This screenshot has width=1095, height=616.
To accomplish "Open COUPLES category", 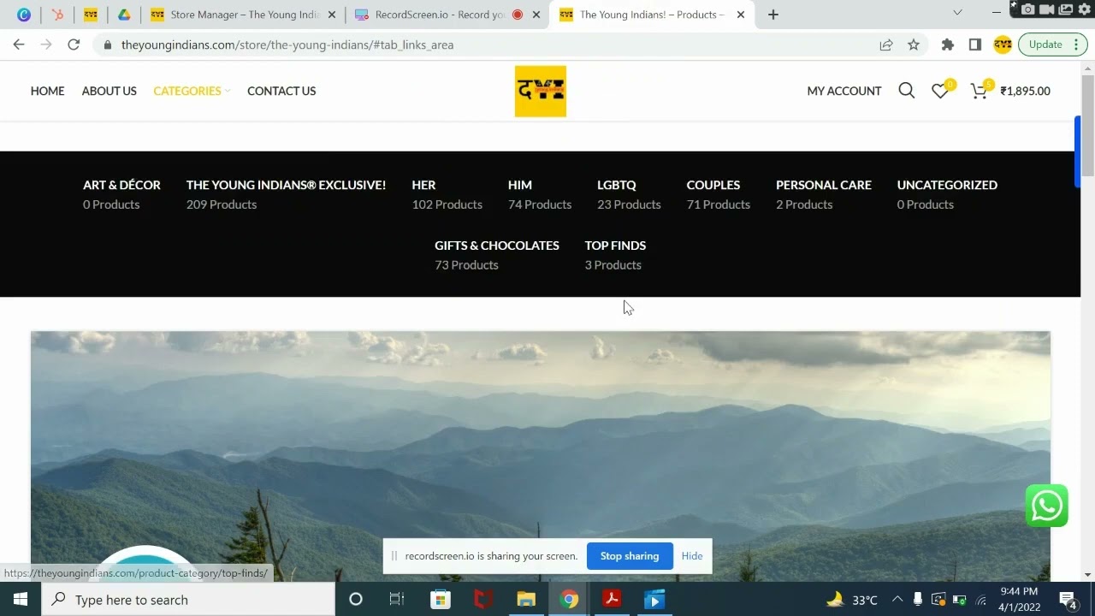I will pos(713,185).
